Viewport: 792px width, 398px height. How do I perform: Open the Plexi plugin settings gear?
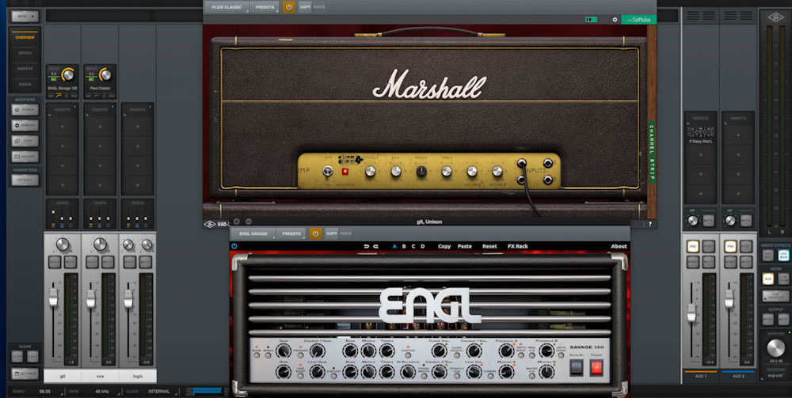615,19
